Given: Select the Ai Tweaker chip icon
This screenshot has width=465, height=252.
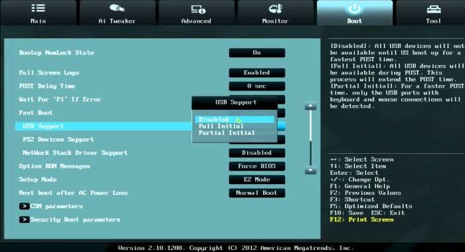Looking at the screenshot, I should (117, 8).
